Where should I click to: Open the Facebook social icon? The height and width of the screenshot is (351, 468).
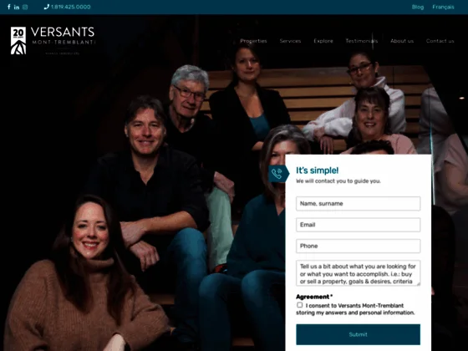tap(9, 7)
